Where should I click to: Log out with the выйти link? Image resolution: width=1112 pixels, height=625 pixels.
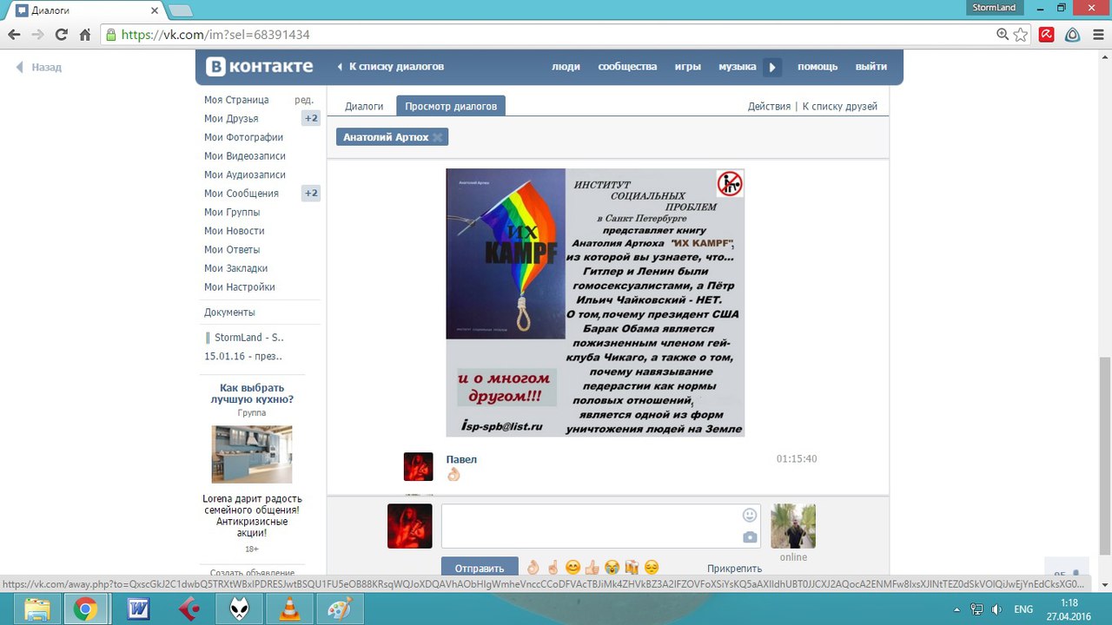(x=871, y=67)
